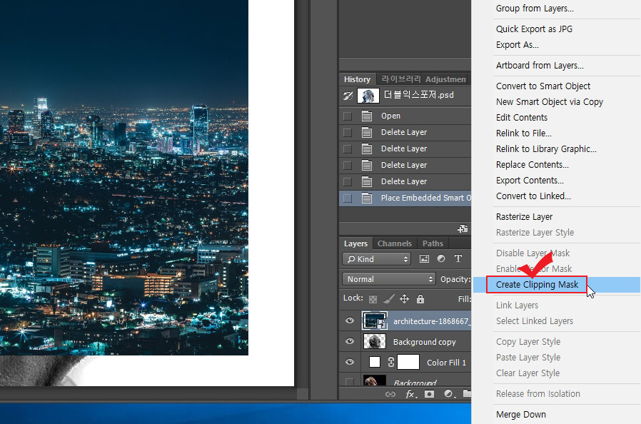The image size is (641, 424).
Task: Lock layer position icon
Action: pos(404,299)
